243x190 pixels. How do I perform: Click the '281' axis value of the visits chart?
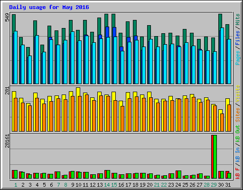click(7, 91)
